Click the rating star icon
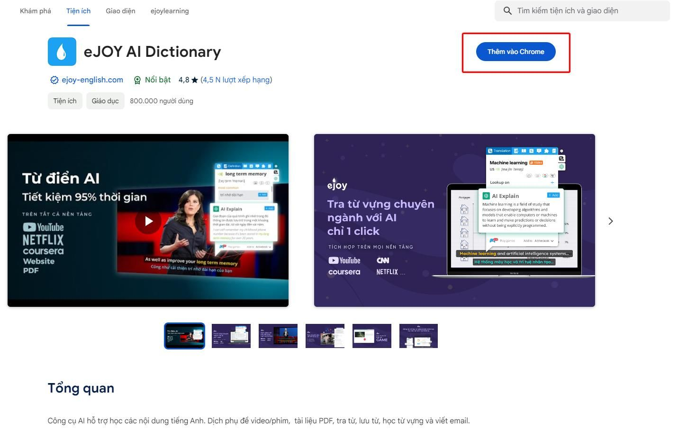The width and height of the screenshot is (678, 429). [x=195, y=80]
